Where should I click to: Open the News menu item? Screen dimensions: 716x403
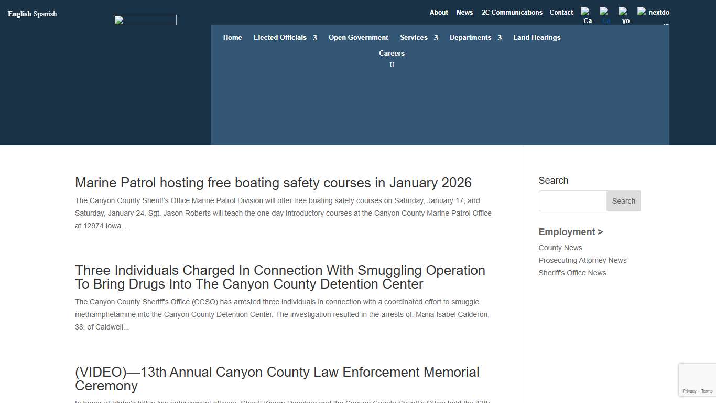tap(464, 12)
